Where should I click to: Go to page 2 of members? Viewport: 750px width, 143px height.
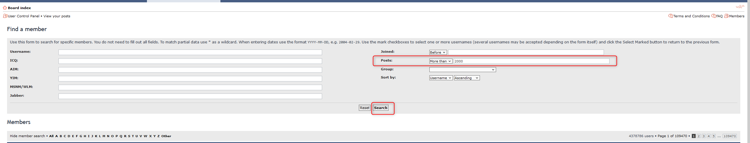(699, 136)
